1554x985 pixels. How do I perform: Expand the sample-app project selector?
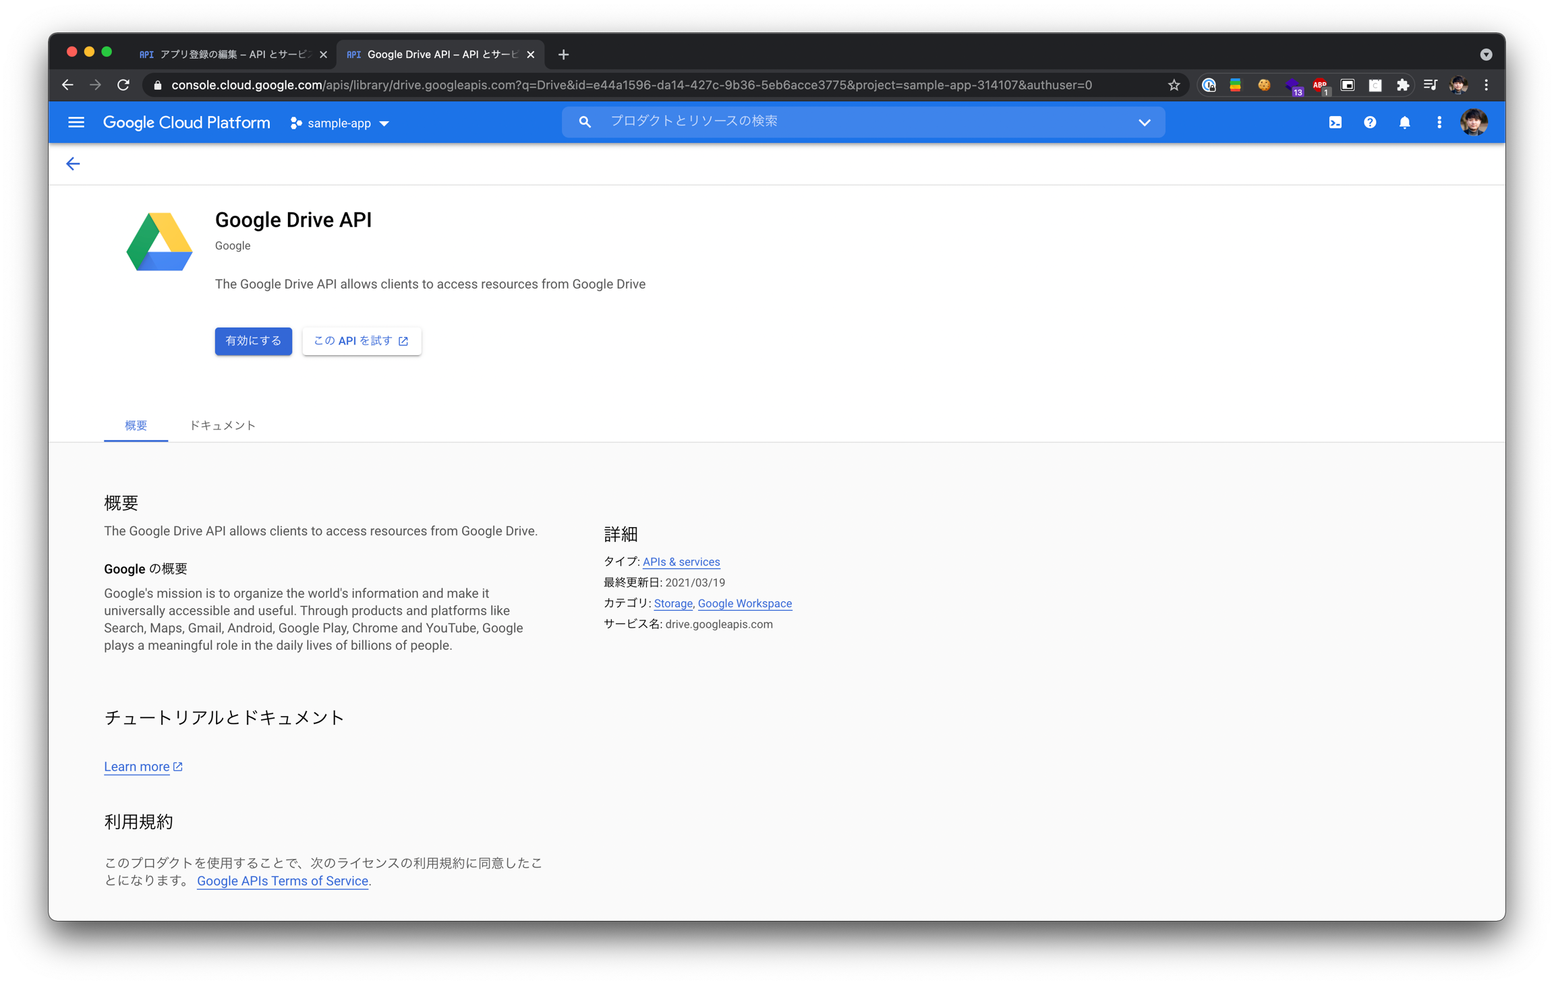[340, 123]
